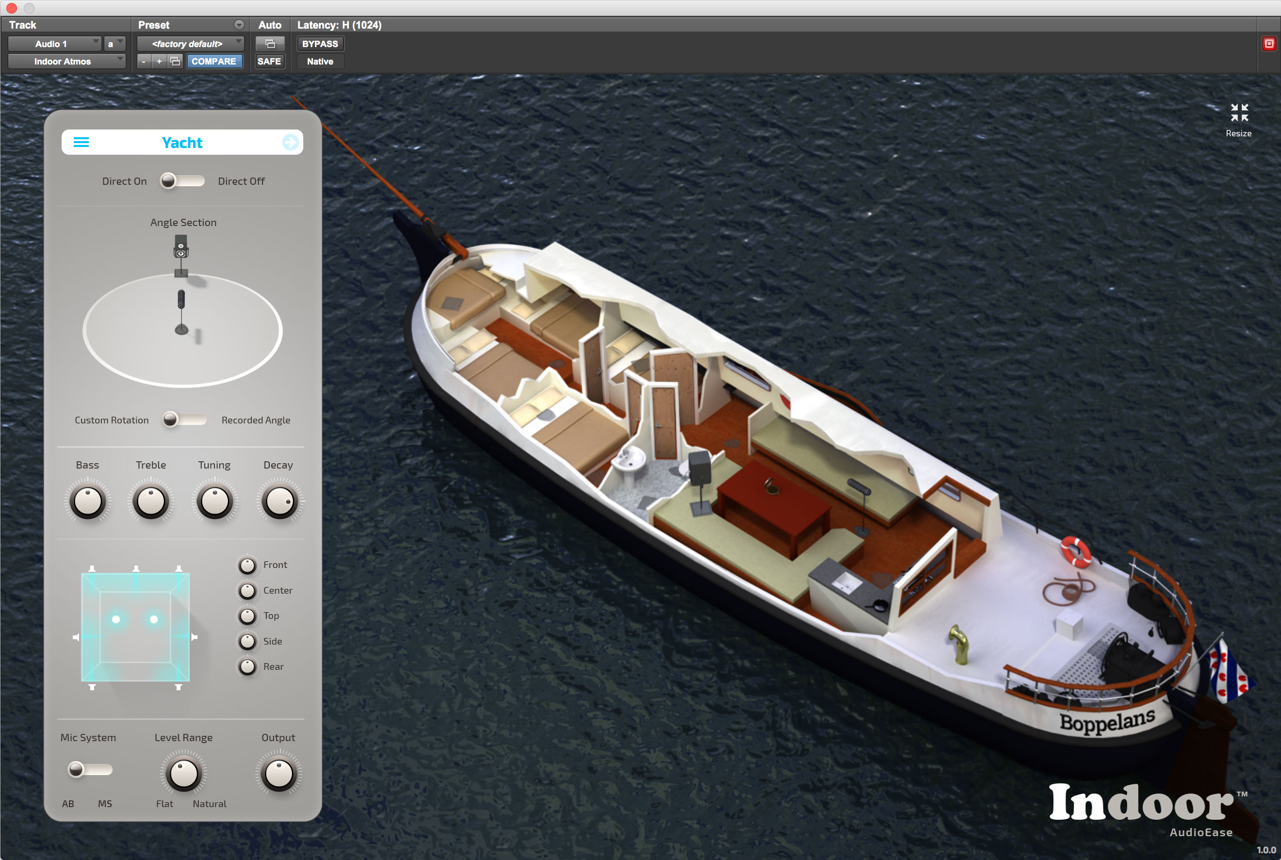The height and width of the screenshot is (860, 1281).
Task: Click the COMPARE button
Action: (214, 62)
